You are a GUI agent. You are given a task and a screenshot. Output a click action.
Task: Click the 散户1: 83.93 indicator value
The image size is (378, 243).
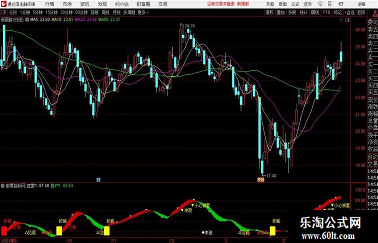click(62, 186)
